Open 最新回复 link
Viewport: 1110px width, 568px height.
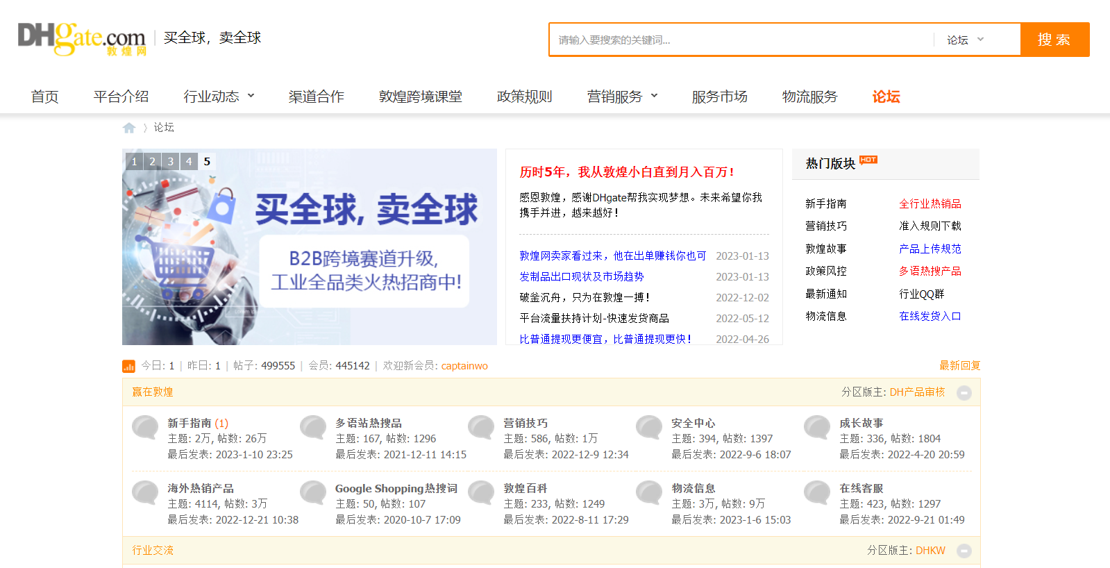coord(959,365)
